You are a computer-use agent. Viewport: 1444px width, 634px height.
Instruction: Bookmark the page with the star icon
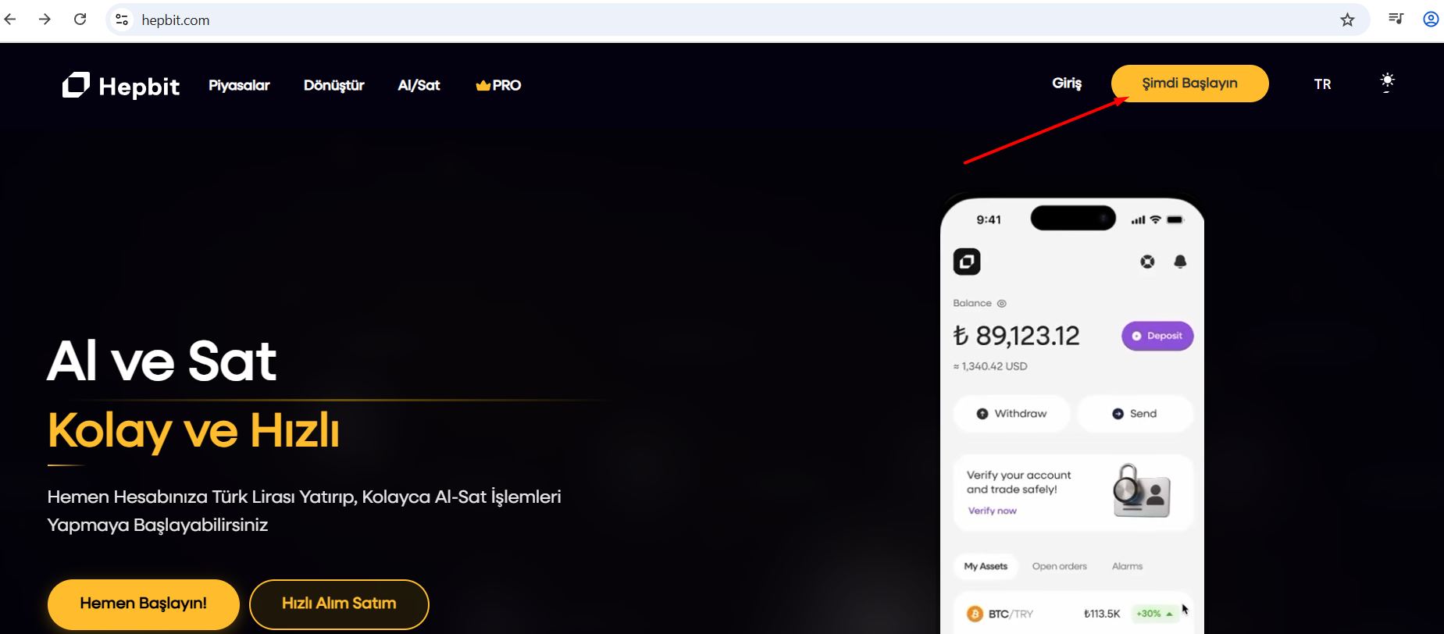point(1347,20)
